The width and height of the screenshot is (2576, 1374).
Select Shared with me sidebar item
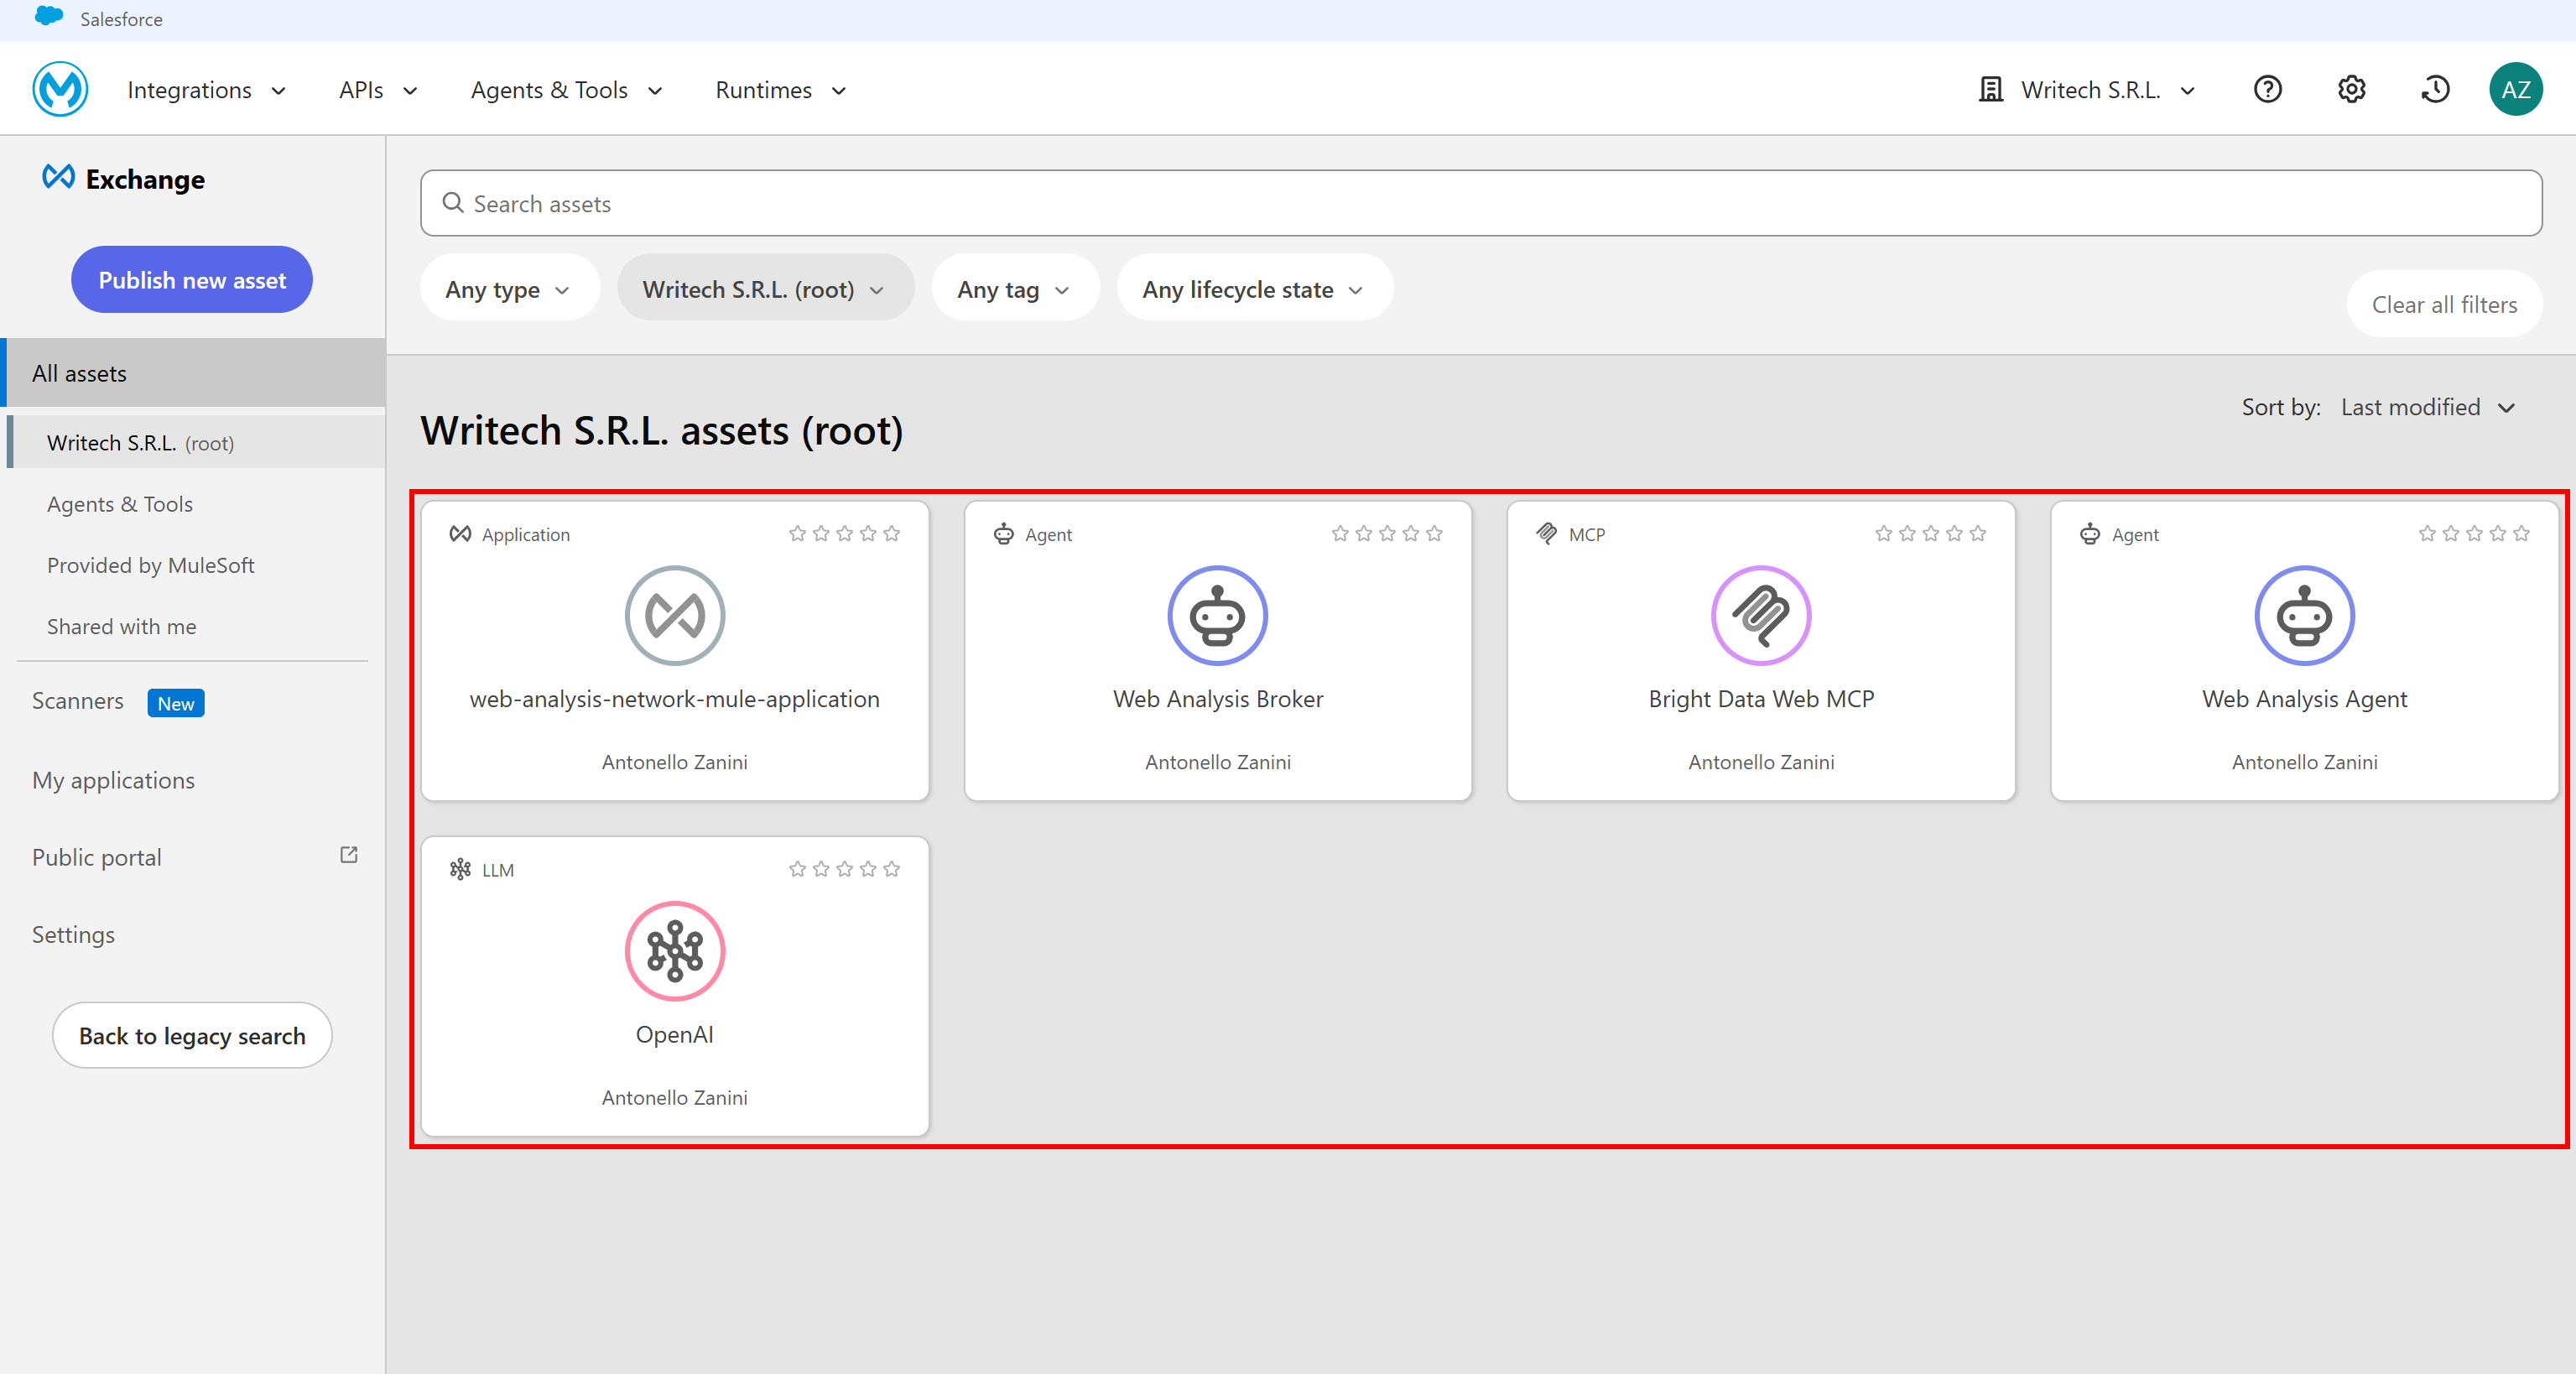[x=122, y=626]
